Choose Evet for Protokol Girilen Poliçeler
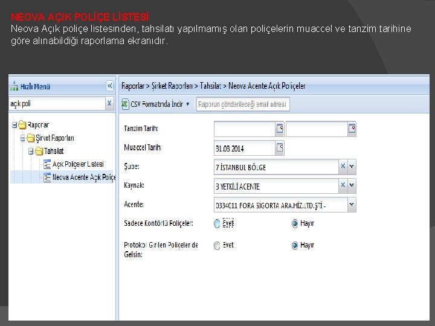 (x=217, y=245)
